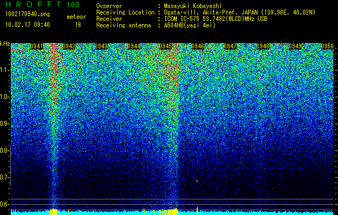Click the kHz axis unit label
This screenshot has height=215, width=338.
[x=5, y=44]
